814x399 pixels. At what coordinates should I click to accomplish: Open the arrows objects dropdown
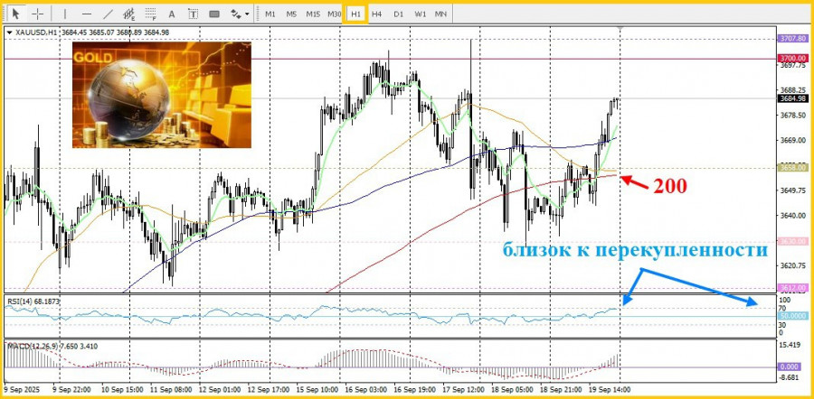240,14
